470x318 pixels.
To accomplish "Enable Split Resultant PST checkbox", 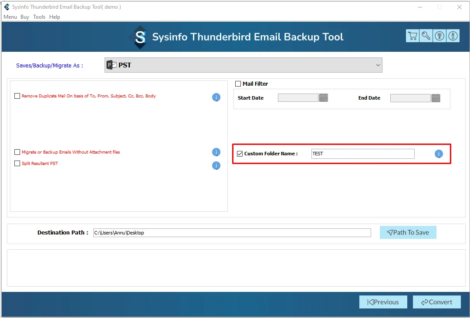I will coord(17,163).
